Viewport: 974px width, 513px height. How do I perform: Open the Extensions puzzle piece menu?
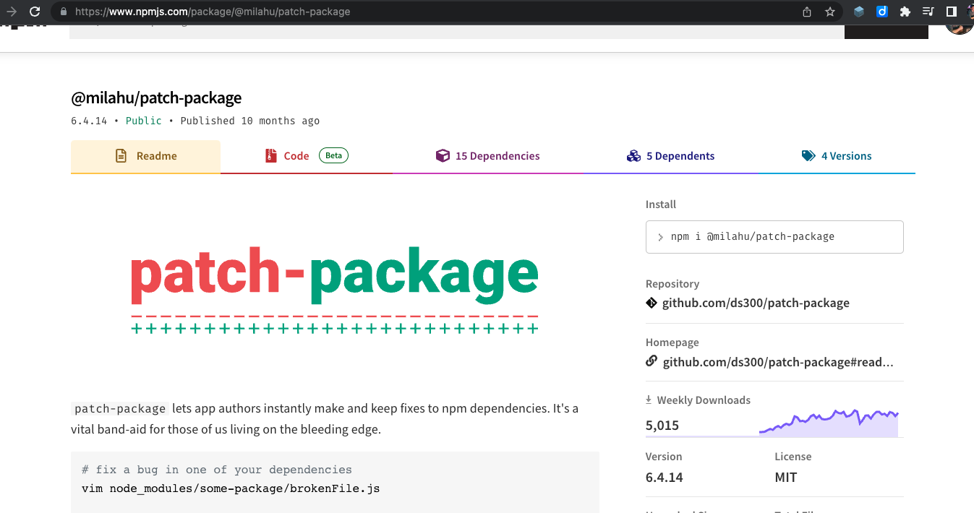click(x=905, y=12)
